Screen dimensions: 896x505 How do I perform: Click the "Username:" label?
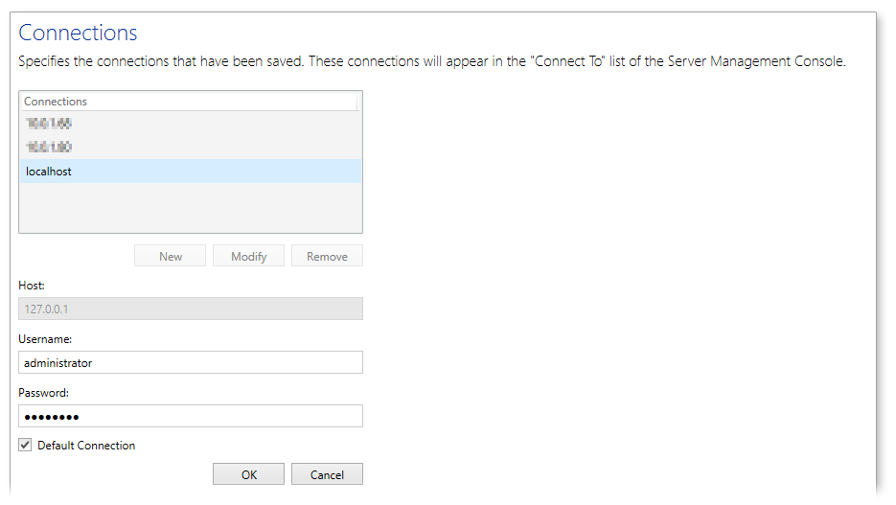45,339
